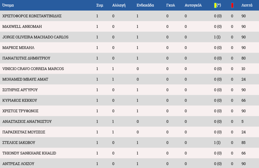Image resolution: width=259 pixels, height=168 pixels.
Task: Sort table by Γκολ header
Action: coord(171,5)
